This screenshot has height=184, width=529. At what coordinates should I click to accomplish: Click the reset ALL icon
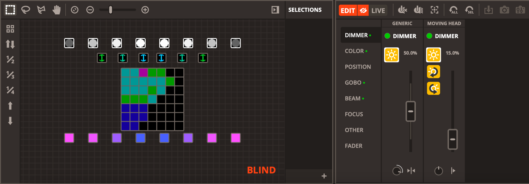(x=453, y=10)
